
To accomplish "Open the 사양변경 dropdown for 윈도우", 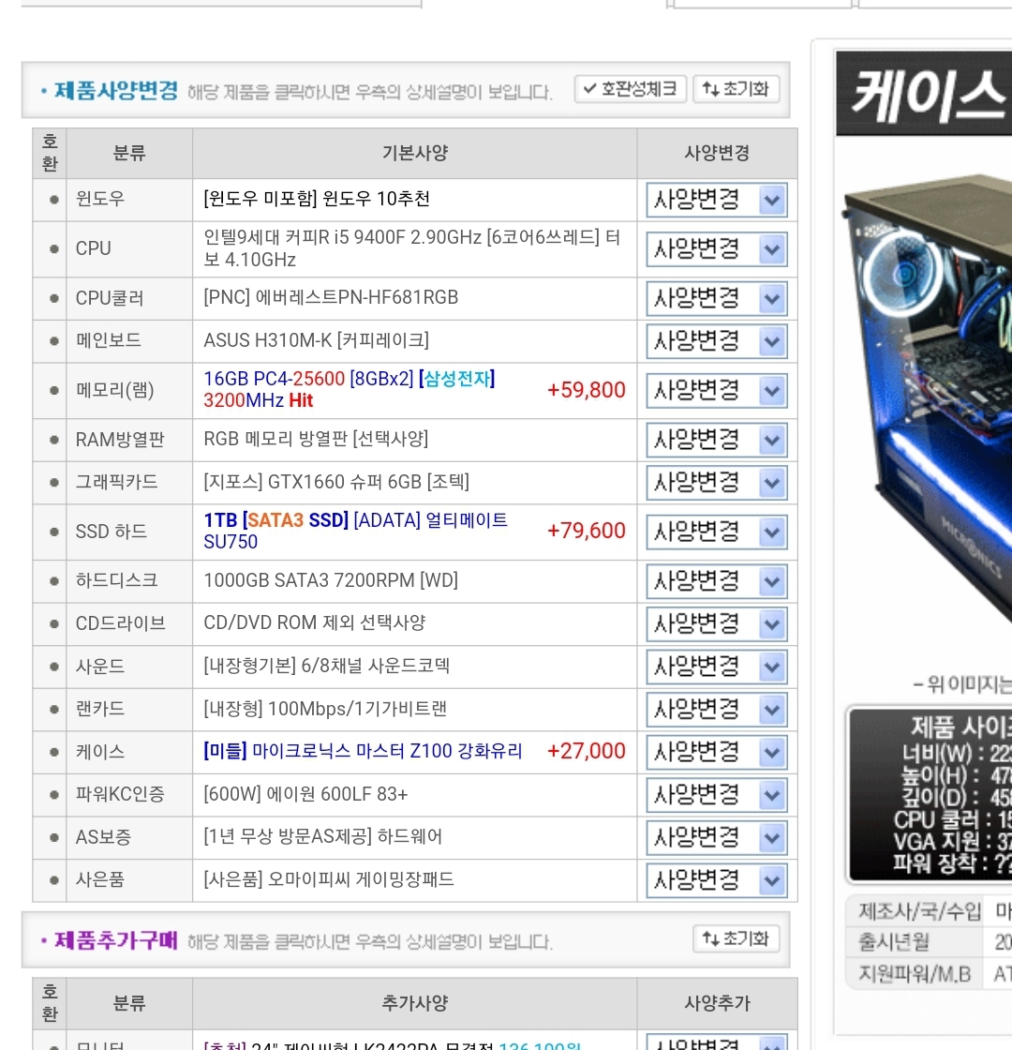I will [716, 200].
